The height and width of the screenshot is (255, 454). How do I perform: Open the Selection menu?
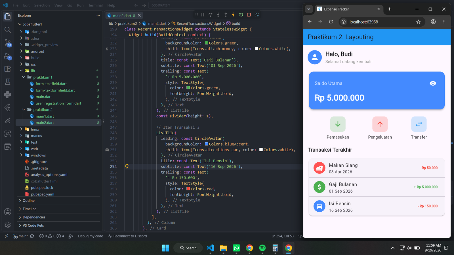click(42, 5)
